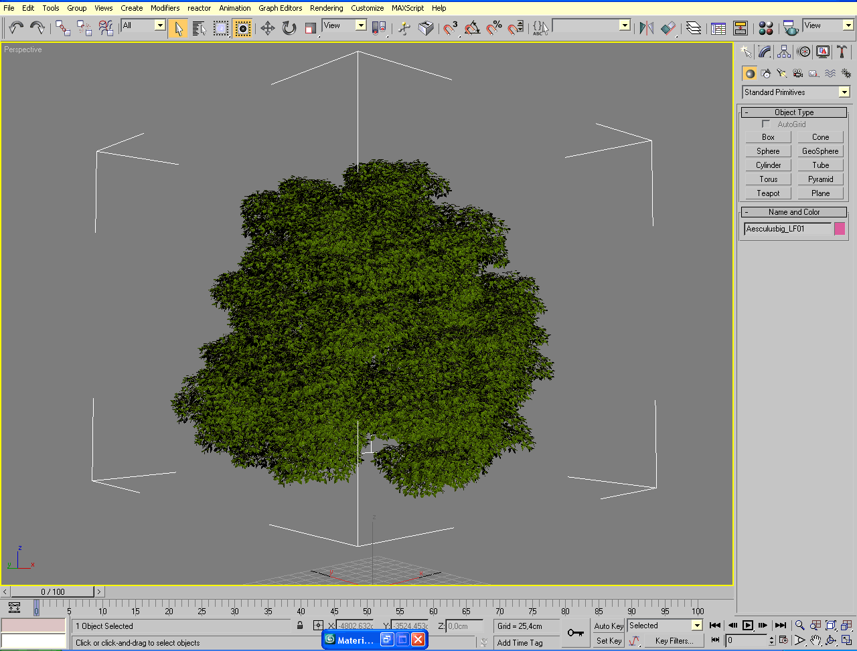Click the pink object color swatch
Viewport: 857px width, 651px height.
point(840,229)
